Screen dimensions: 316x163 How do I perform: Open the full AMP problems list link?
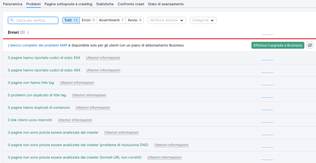click(38, 45)
